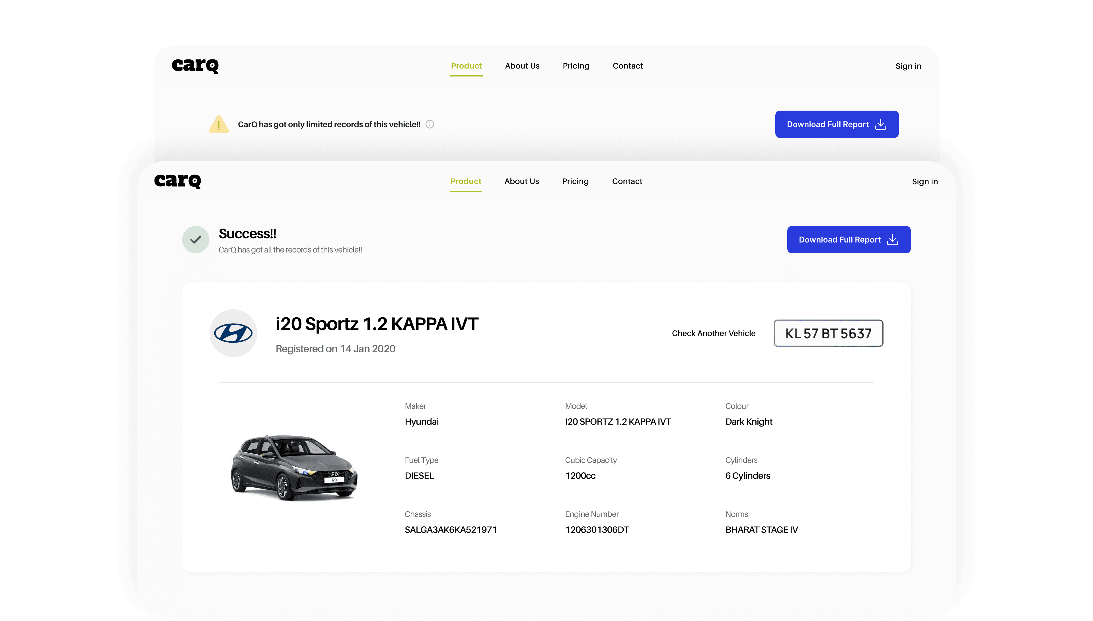Image resolution: width=1093 pixels, height=621 pixels.
Task: Click the Hyundai brand logo
Action: [x=233, y=333]
